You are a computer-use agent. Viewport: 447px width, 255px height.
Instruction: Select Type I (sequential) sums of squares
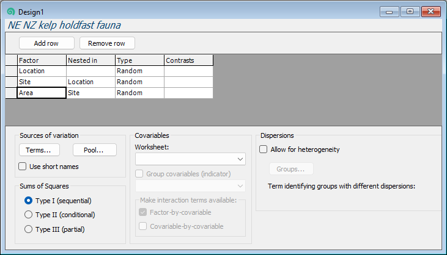[x=28, y=200]
